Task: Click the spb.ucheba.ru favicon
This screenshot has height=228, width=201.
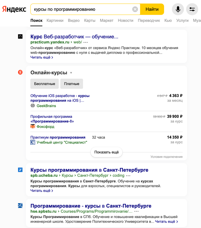Action: 20,170
